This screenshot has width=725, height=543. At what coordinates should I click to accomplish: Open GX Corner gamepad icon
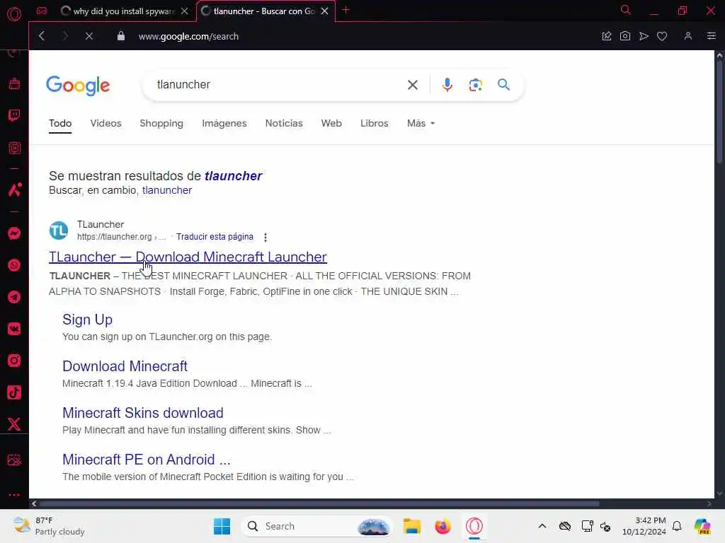coord(42,11)
